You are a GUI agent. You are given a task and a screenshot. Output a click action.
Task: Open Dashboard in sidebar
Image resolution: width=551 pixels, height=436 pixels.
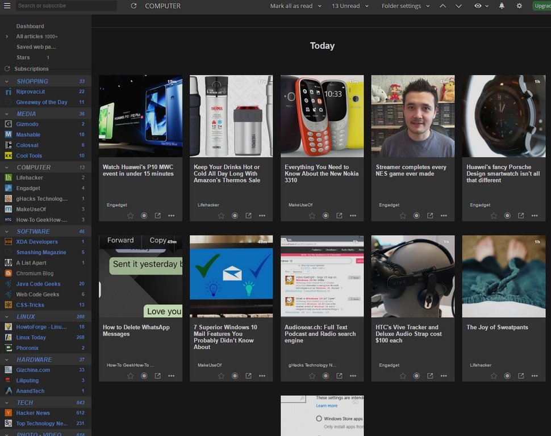point(30,26)
